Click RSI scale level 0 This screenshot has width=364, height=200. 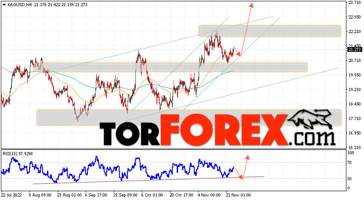point(348,188)
